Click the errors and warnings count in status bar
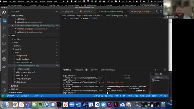 click(x=25, y=96)
